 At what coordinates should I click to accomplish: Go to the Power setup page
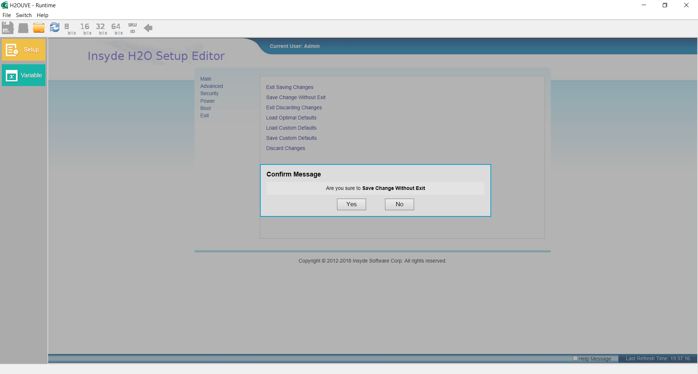(208, 101)
